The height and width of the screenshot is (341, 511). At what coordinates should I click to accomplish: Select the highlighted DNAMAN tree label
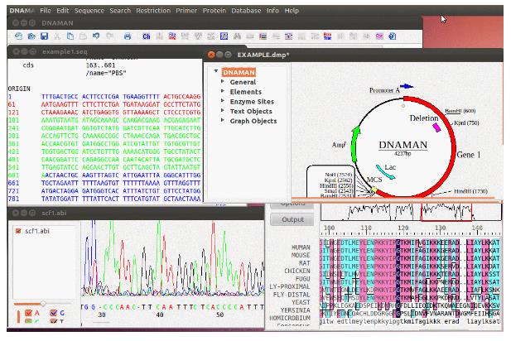[x=239, y=72]
